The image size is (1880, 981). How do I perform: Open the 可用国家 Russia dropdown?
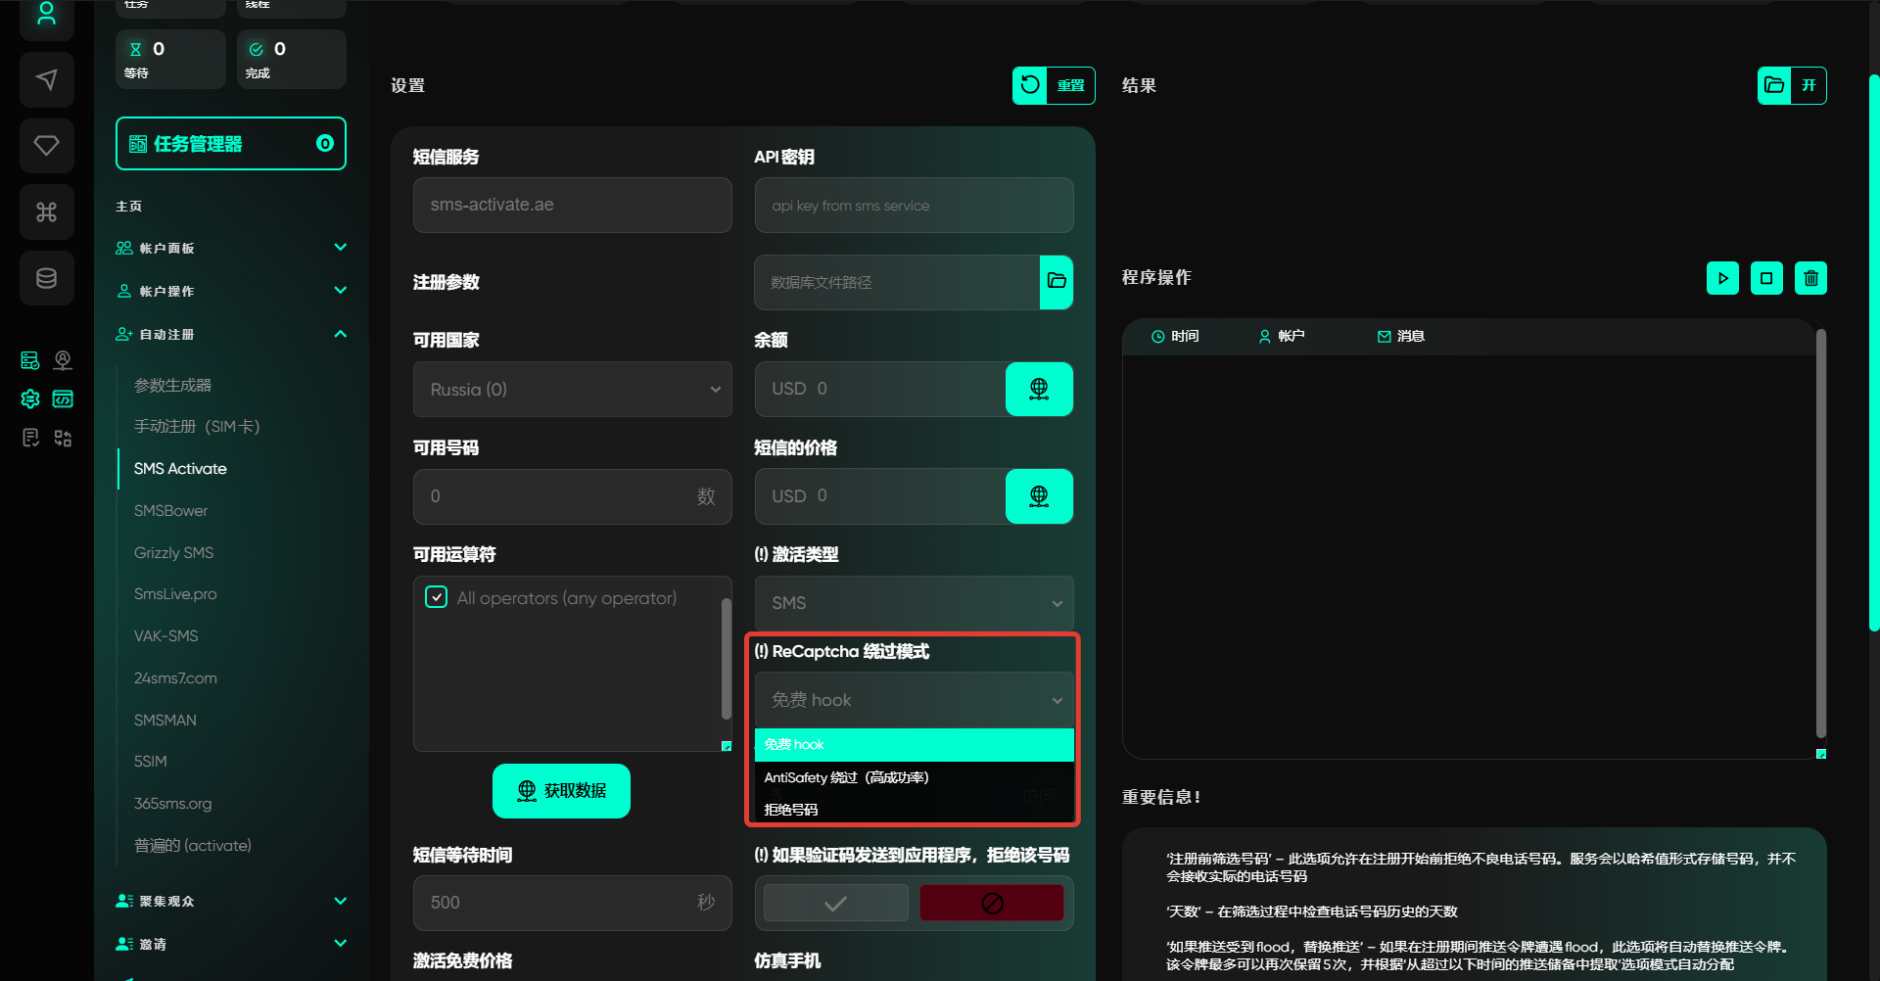573,390
